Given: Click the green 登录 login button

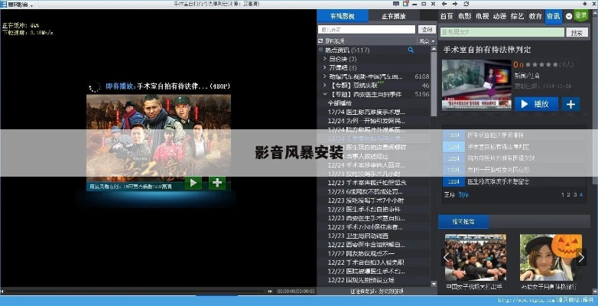Looking at the screenshot, I should (x=581, y=15).
